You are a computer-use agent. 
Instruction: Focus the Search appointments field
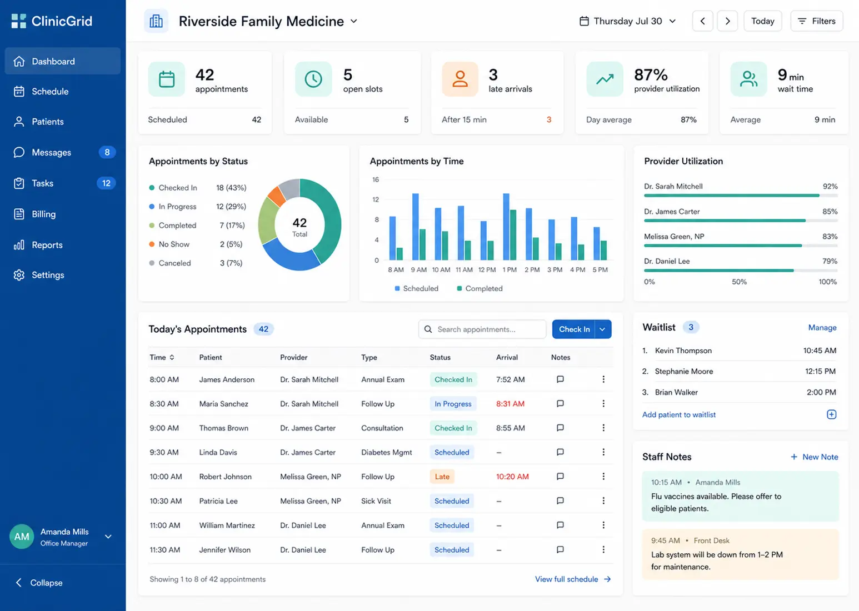[482, 329]
